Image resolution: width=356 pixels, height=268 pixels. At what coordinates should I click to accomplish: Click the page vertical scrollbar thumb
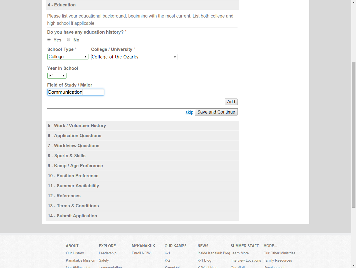[353, 135]
